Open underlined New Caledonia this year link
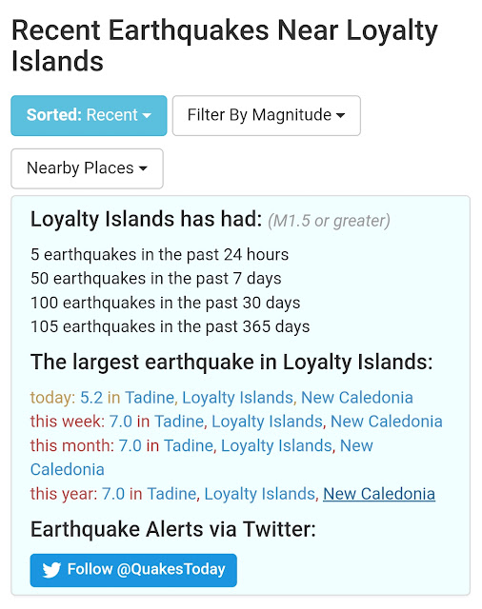 tap(379, 494)
